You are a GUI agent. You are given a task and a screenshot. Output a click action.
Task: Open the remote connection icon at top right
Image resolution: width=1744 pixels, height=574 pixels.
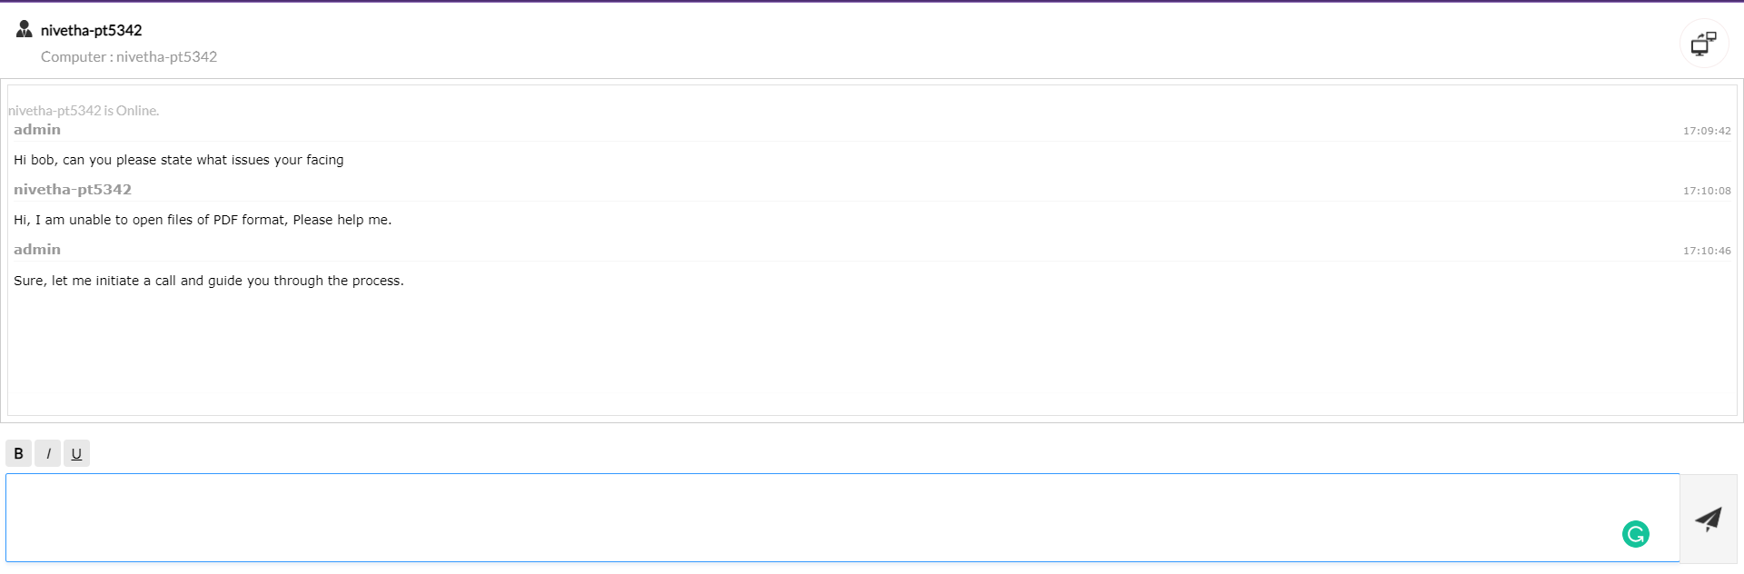[1703, 43]
